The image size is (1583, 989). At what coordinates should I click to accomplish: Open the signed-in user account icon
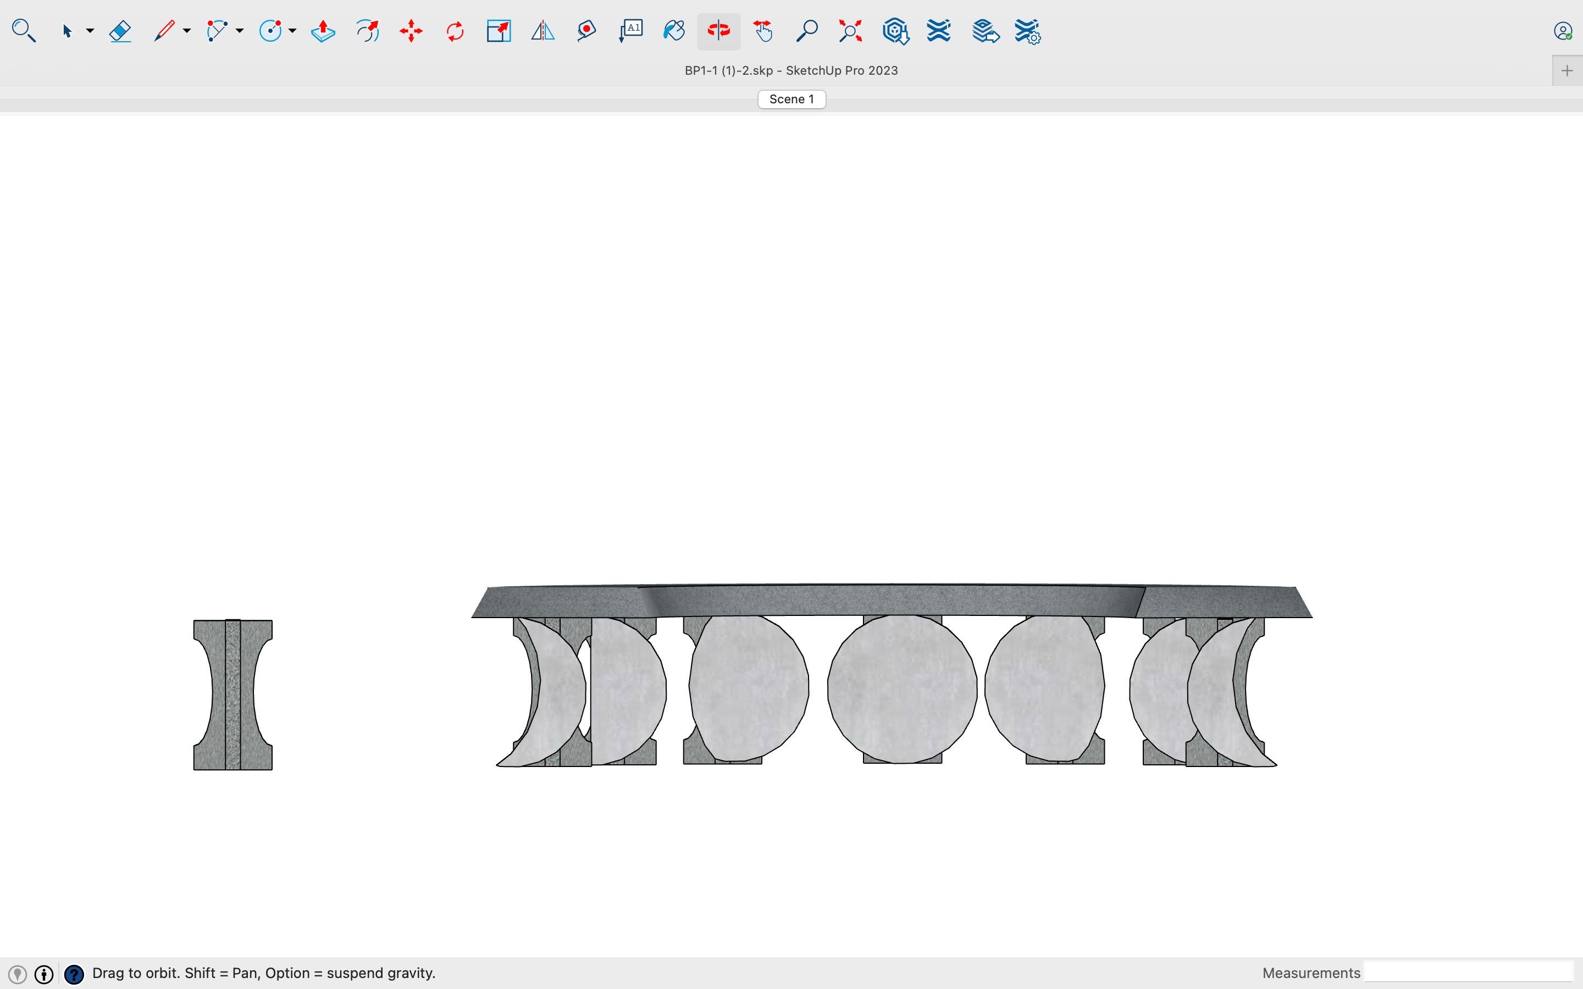click(1563, 31)
